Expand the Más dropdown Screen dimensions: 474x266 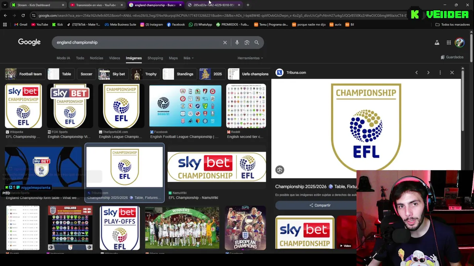coord(188,58)
